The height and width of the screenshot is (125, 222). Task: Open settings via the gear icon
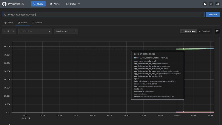coord(211,4)
